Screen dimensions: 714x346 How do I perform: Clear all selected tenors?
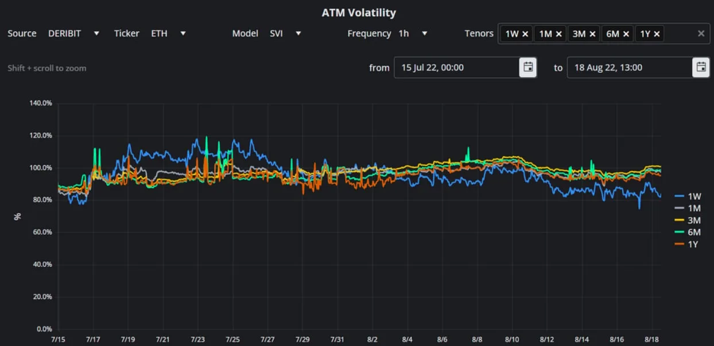(x=701, y=33)
